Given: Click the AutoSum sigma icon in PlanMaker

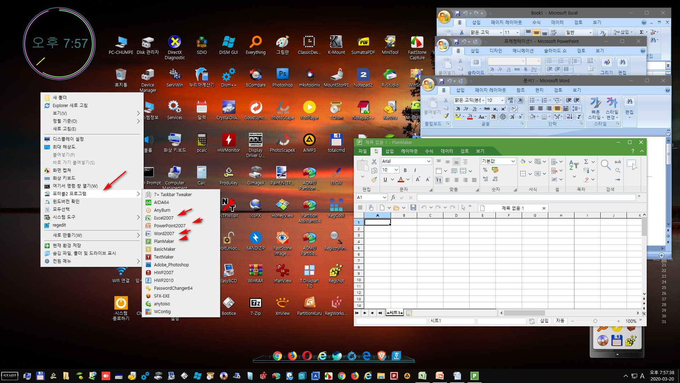Looking at the screenshot, I should [586, 162].
